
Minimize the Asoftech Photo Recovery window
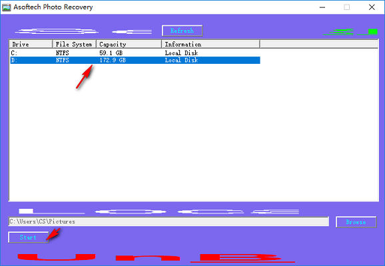click(322, 7)
